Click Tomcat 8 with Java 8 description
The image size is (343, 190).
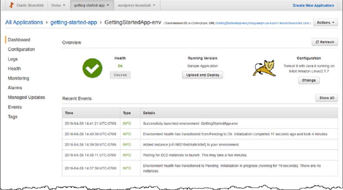coord(309,68)
